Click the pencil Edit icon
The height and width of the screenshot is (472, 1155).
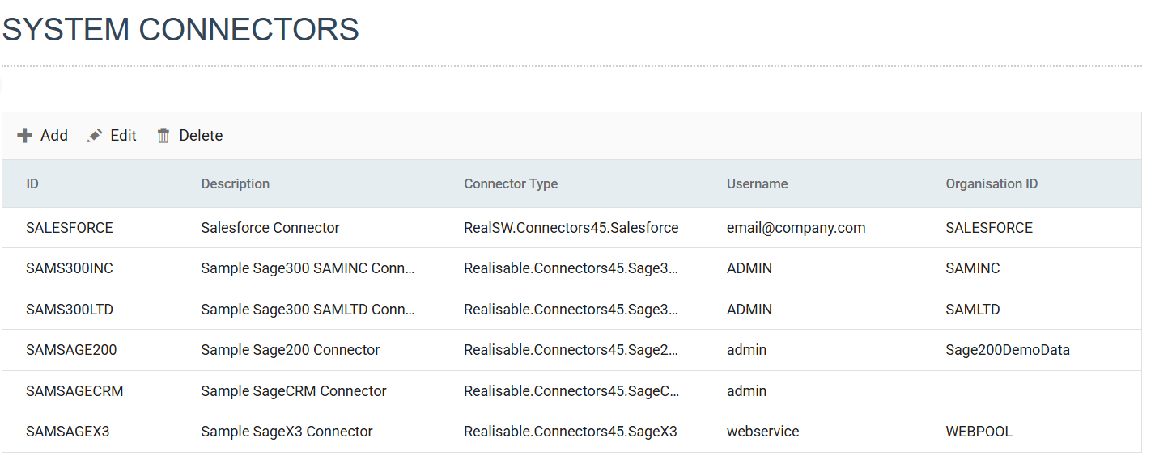(96, 136)
